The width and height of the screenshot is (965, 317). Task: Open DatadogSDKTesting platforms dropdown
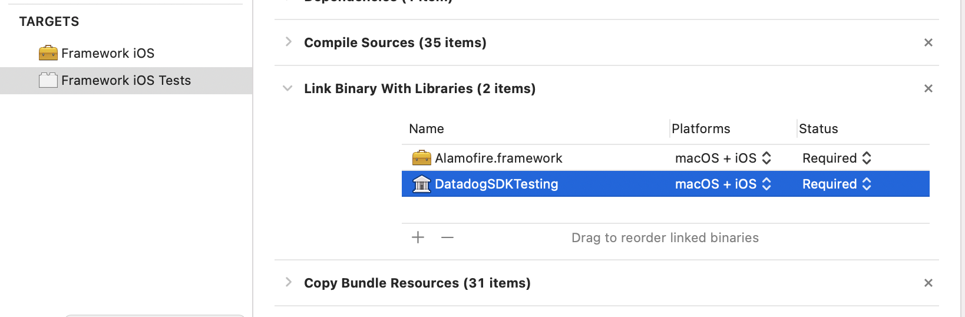coord(723,184)
